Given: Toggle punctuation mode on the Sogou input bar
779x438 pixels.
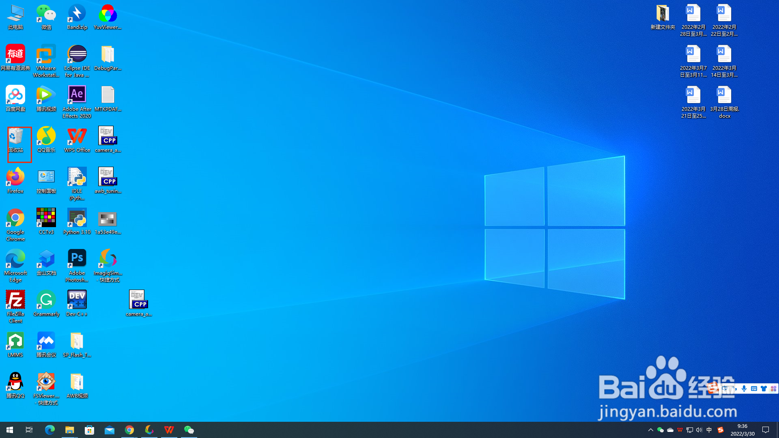Looking at the screenshot, I should (x=735, y=389).
